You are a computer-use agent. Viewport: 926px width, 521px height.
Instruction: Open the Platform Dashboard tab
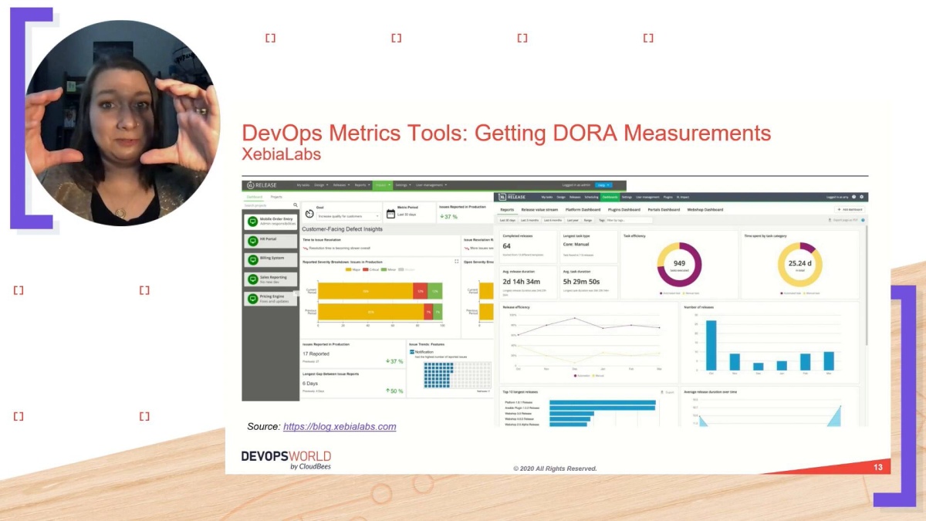583,209
